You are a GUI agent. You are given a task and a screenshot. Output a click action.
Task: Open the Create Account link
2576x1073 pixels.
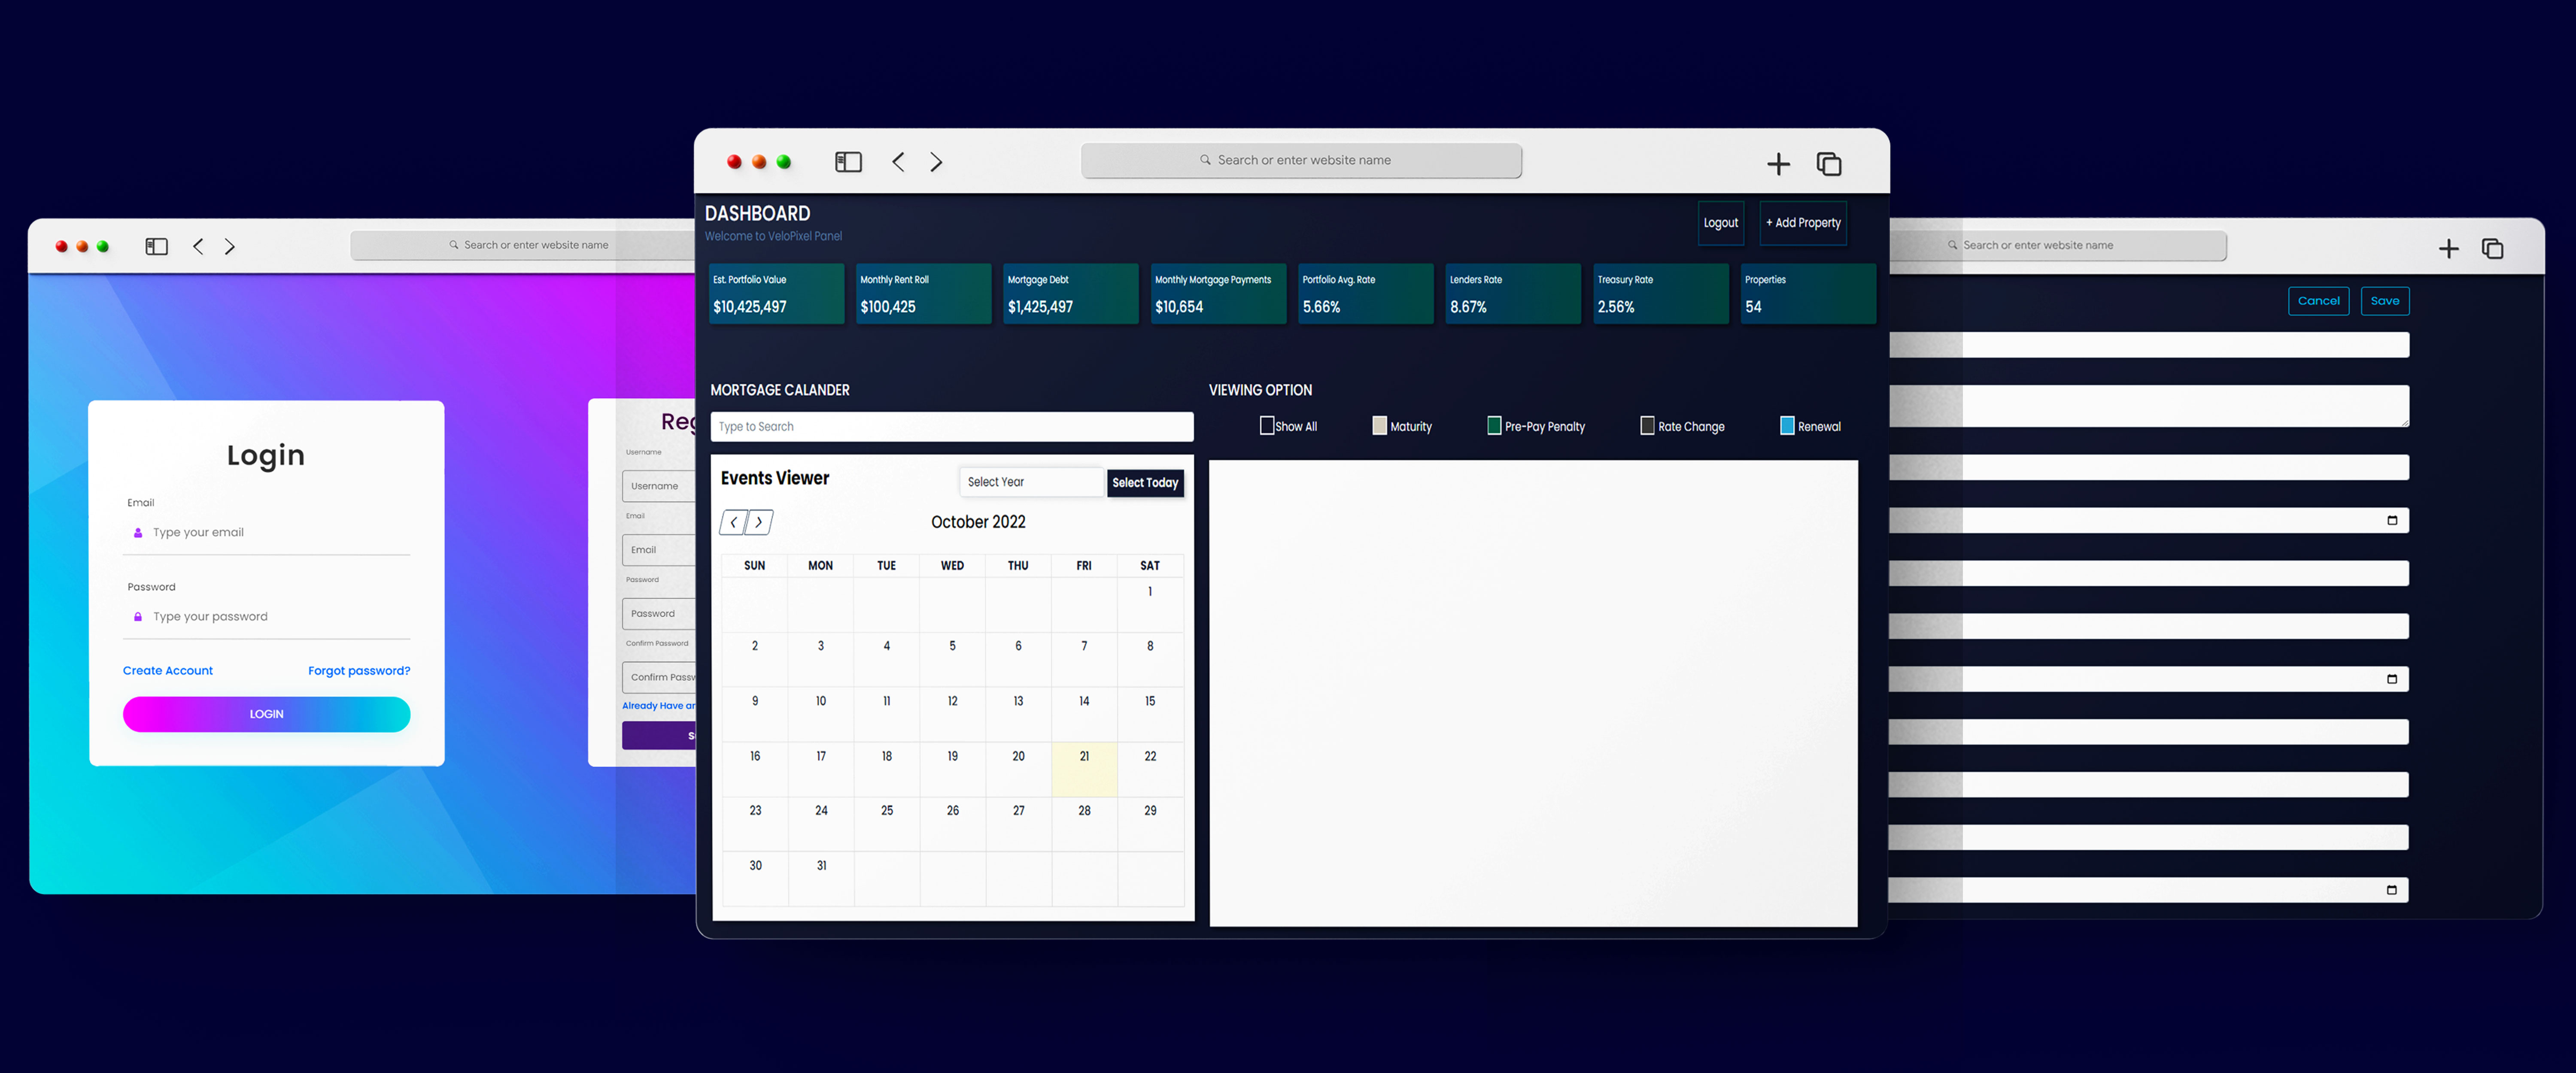[x=168, y=671]
